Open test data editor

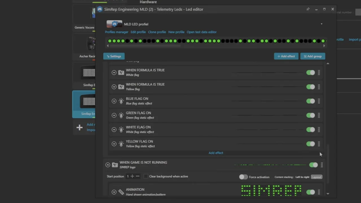click(x=202, y=32)
